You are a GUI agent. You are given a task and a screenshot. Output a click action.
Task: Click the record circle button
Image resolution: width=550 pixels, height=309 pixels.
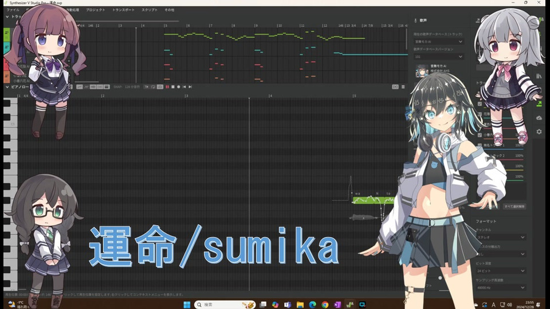point(179,86)
